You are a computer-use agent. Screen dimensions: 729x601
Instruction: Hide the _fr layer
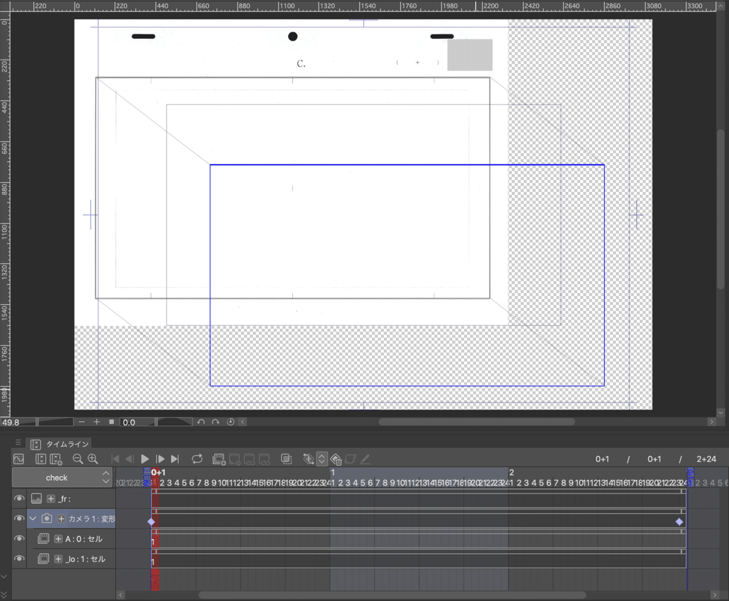click(19, 498)
